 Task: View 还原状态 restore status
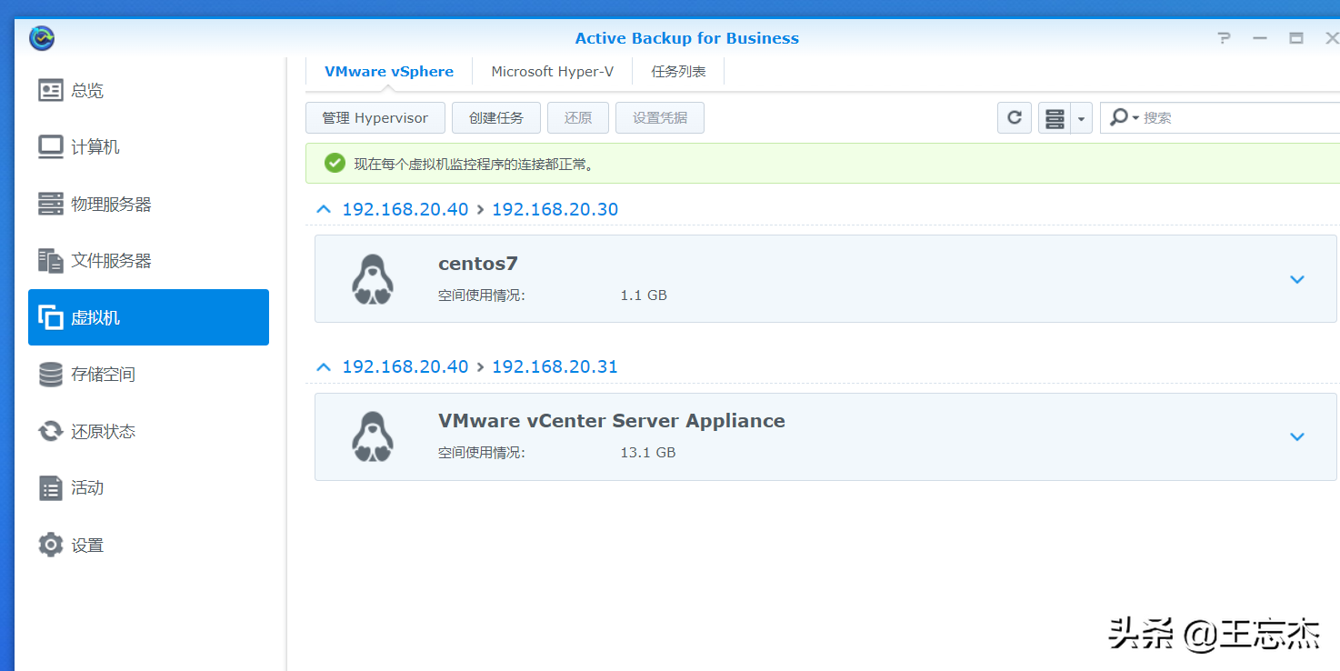pyautogui.click(x=148, y=432)
